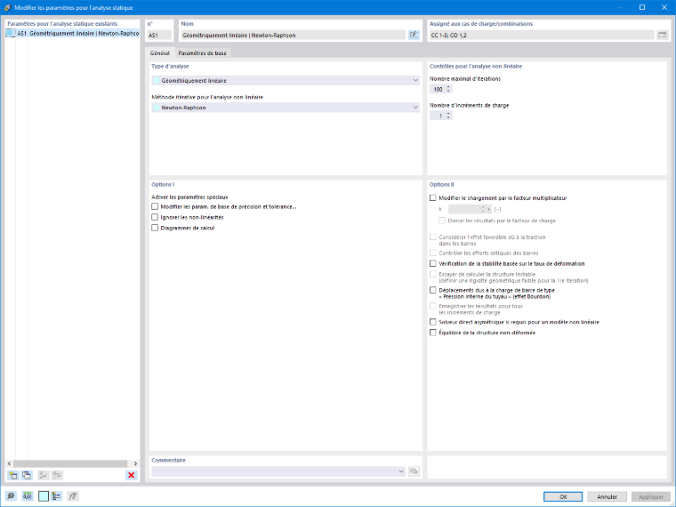676x507 pixels.
Task: Switch to the Paramètres de base tab
Action: point(202,53)
